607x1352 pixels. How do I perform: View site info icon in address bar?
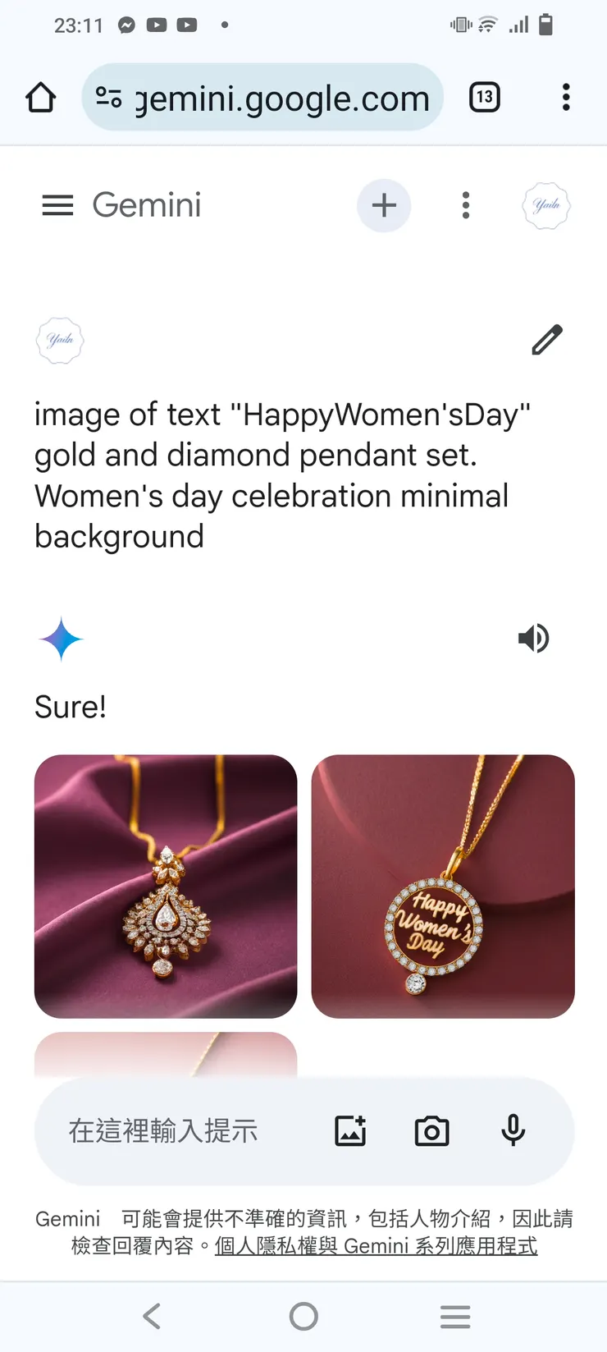click(x=109, y=98)
